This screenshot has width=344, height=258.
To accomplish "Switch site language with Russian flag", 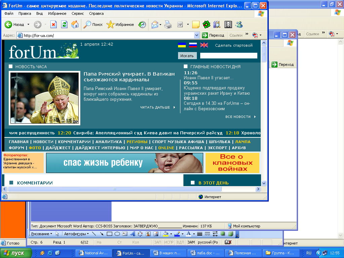I will pos(193,45).
